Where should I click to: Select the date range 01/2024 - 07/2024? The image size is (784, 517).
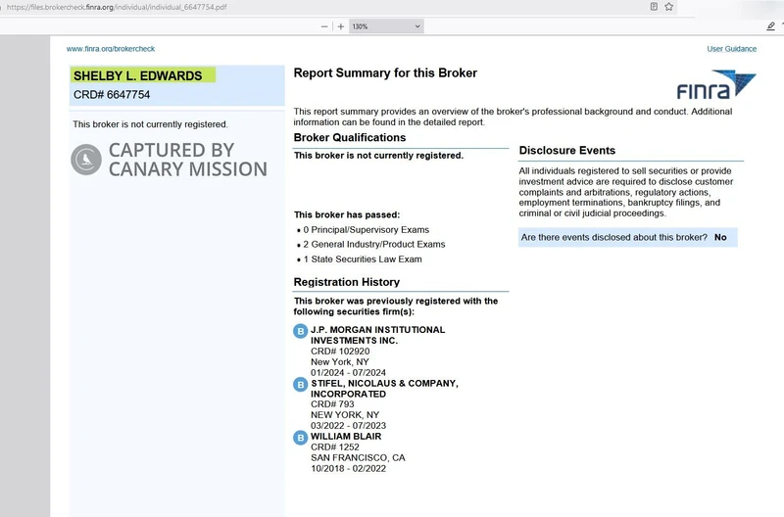(348, 373)
